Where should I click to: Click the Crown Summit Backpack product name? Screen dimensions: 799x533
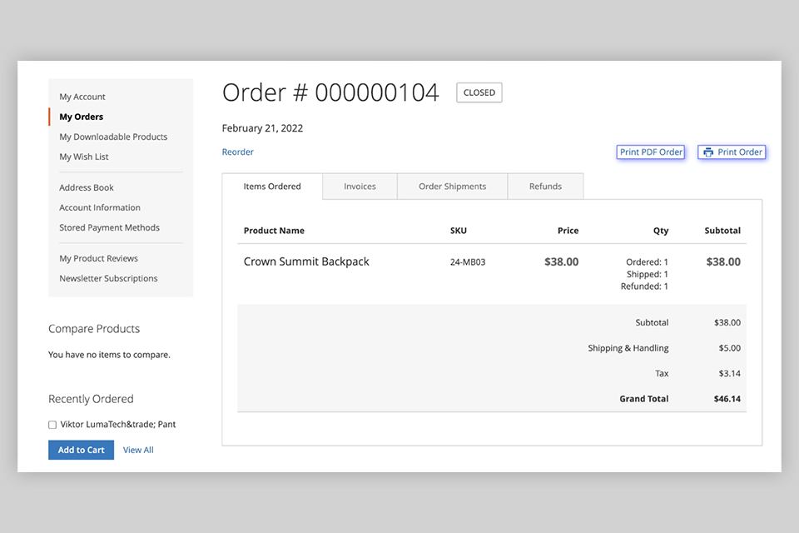tap(306, 262)
